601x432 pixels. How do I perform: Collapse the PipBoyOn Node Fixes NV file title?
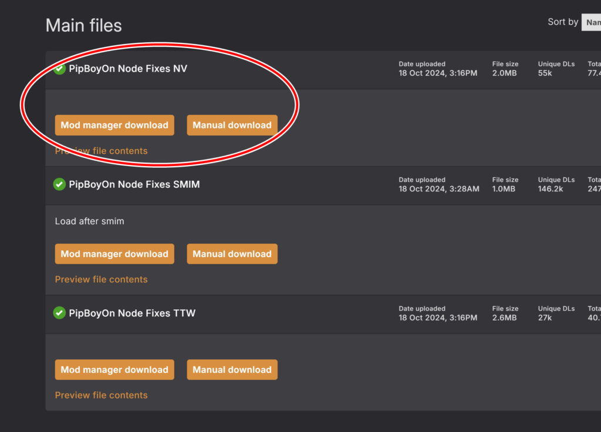pos(128,69)
